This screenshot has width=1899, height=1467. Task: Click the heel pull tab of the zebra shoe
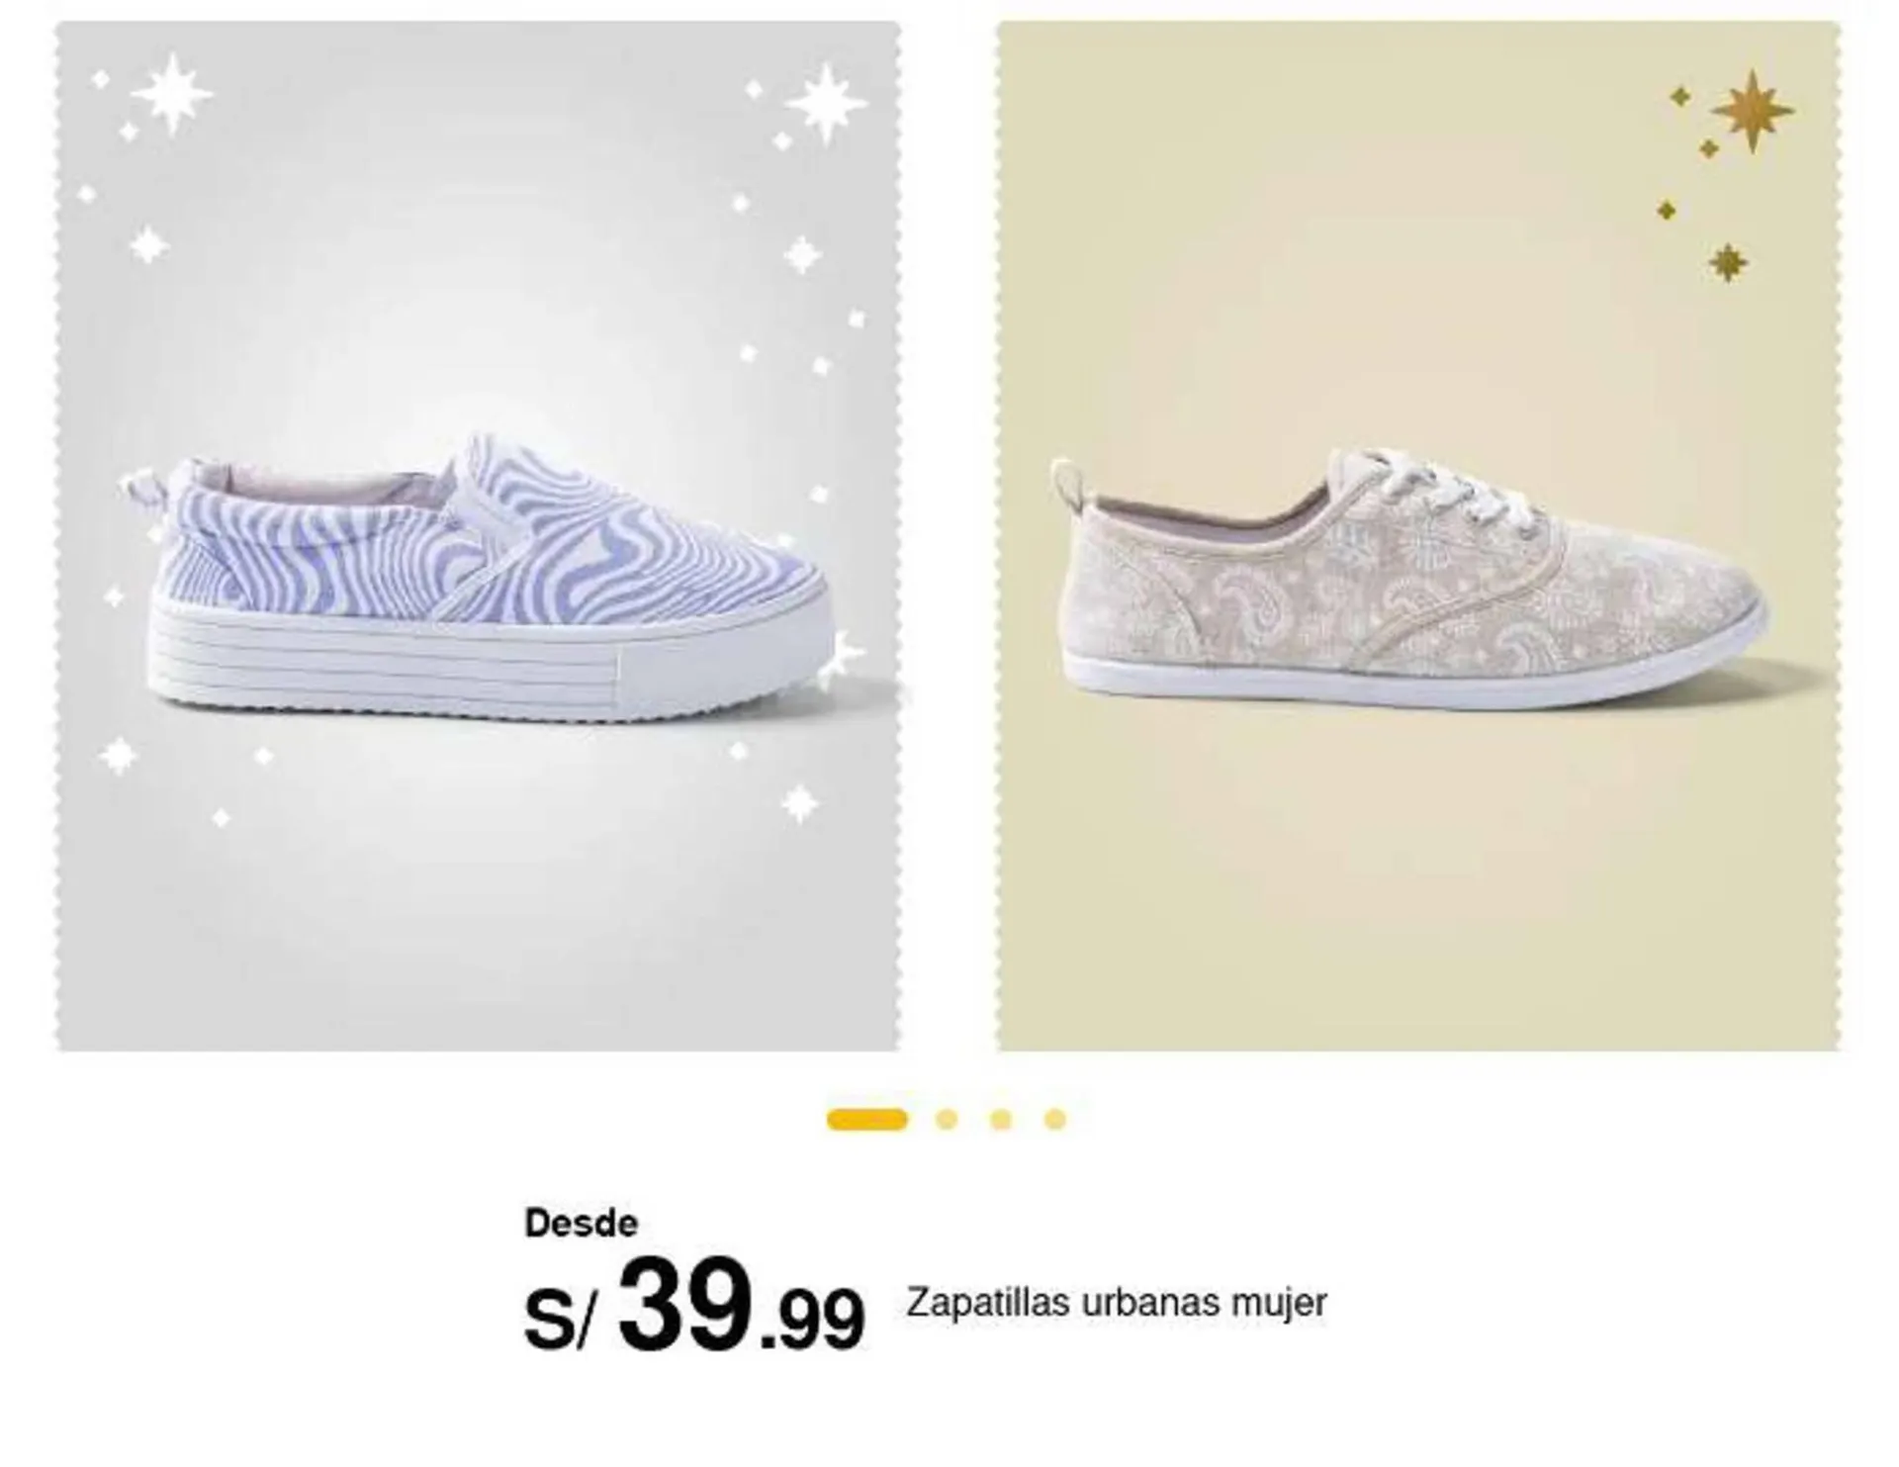click(148, 487)
